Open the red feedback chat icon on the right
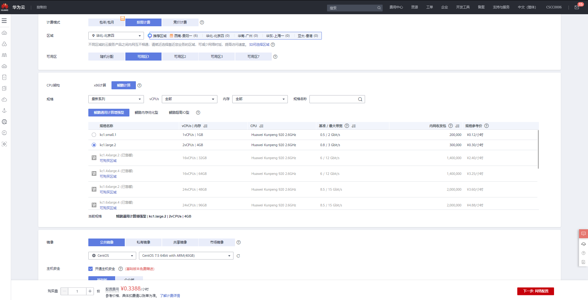The width and height of the screenshot is (588, 300). (583, 234)
